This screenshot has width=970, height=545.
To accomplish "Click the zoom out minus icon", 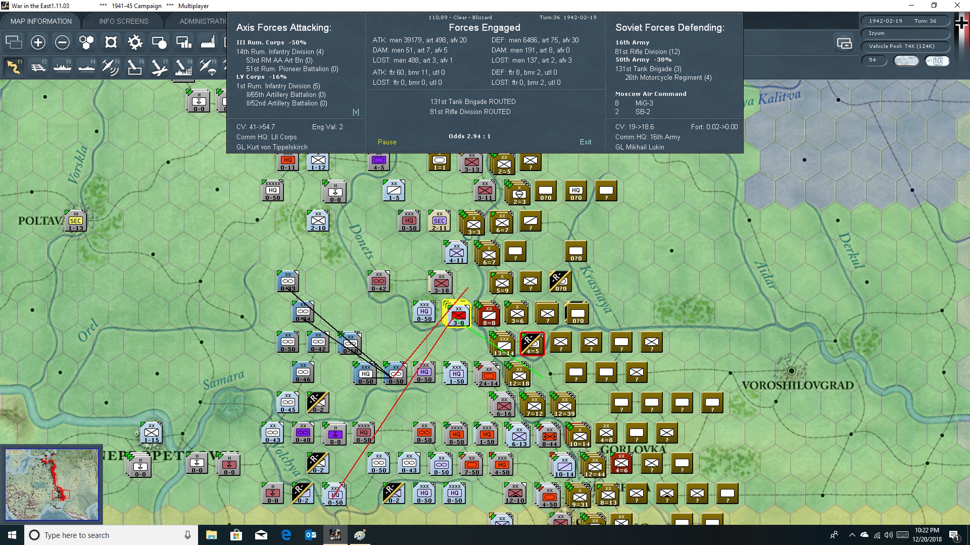I will [x=62, y=42].
